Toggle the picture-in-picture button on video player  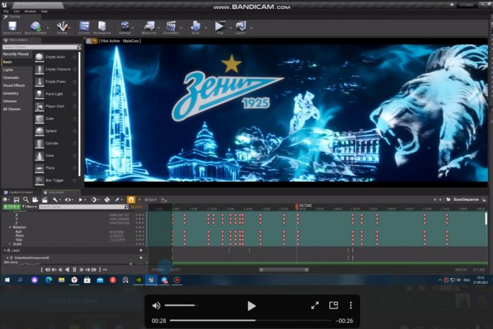pyautogui.click(x=333, y=306)
